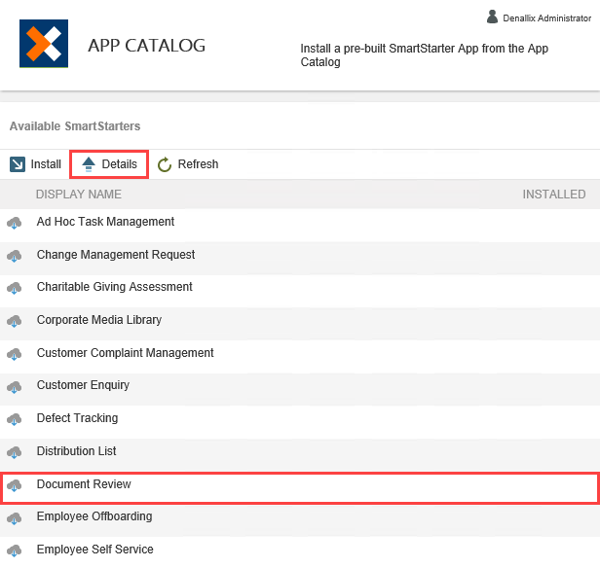Image resolution: width=600 pixels, height=568 pixels.
Task: Click the cloud icon for Document Review
Action: pyautogui.click(x=15, y=485)
